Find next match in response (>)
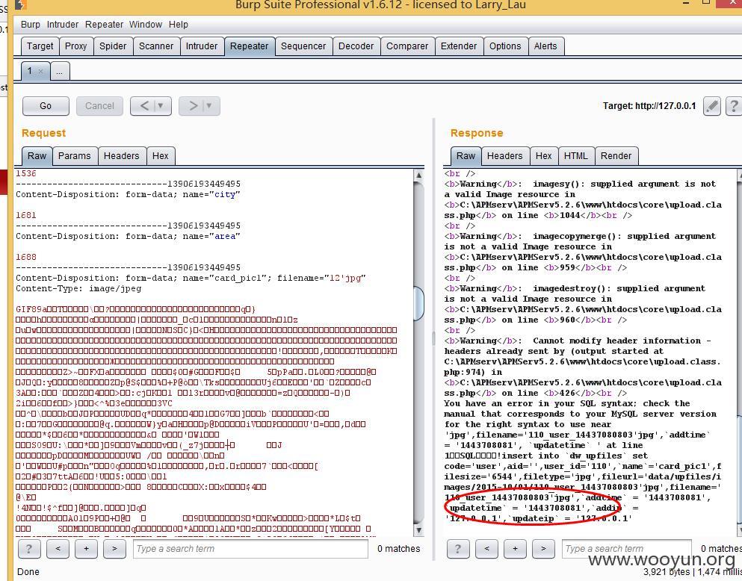This screenshot has height=581, width=742. tap(543, 549)
